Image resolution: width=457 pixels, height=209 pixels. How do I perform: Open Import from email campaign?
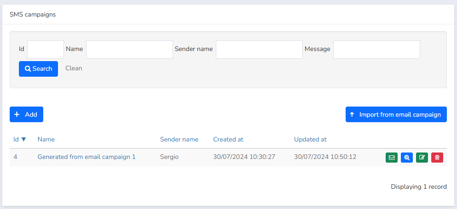click(396, 114)
